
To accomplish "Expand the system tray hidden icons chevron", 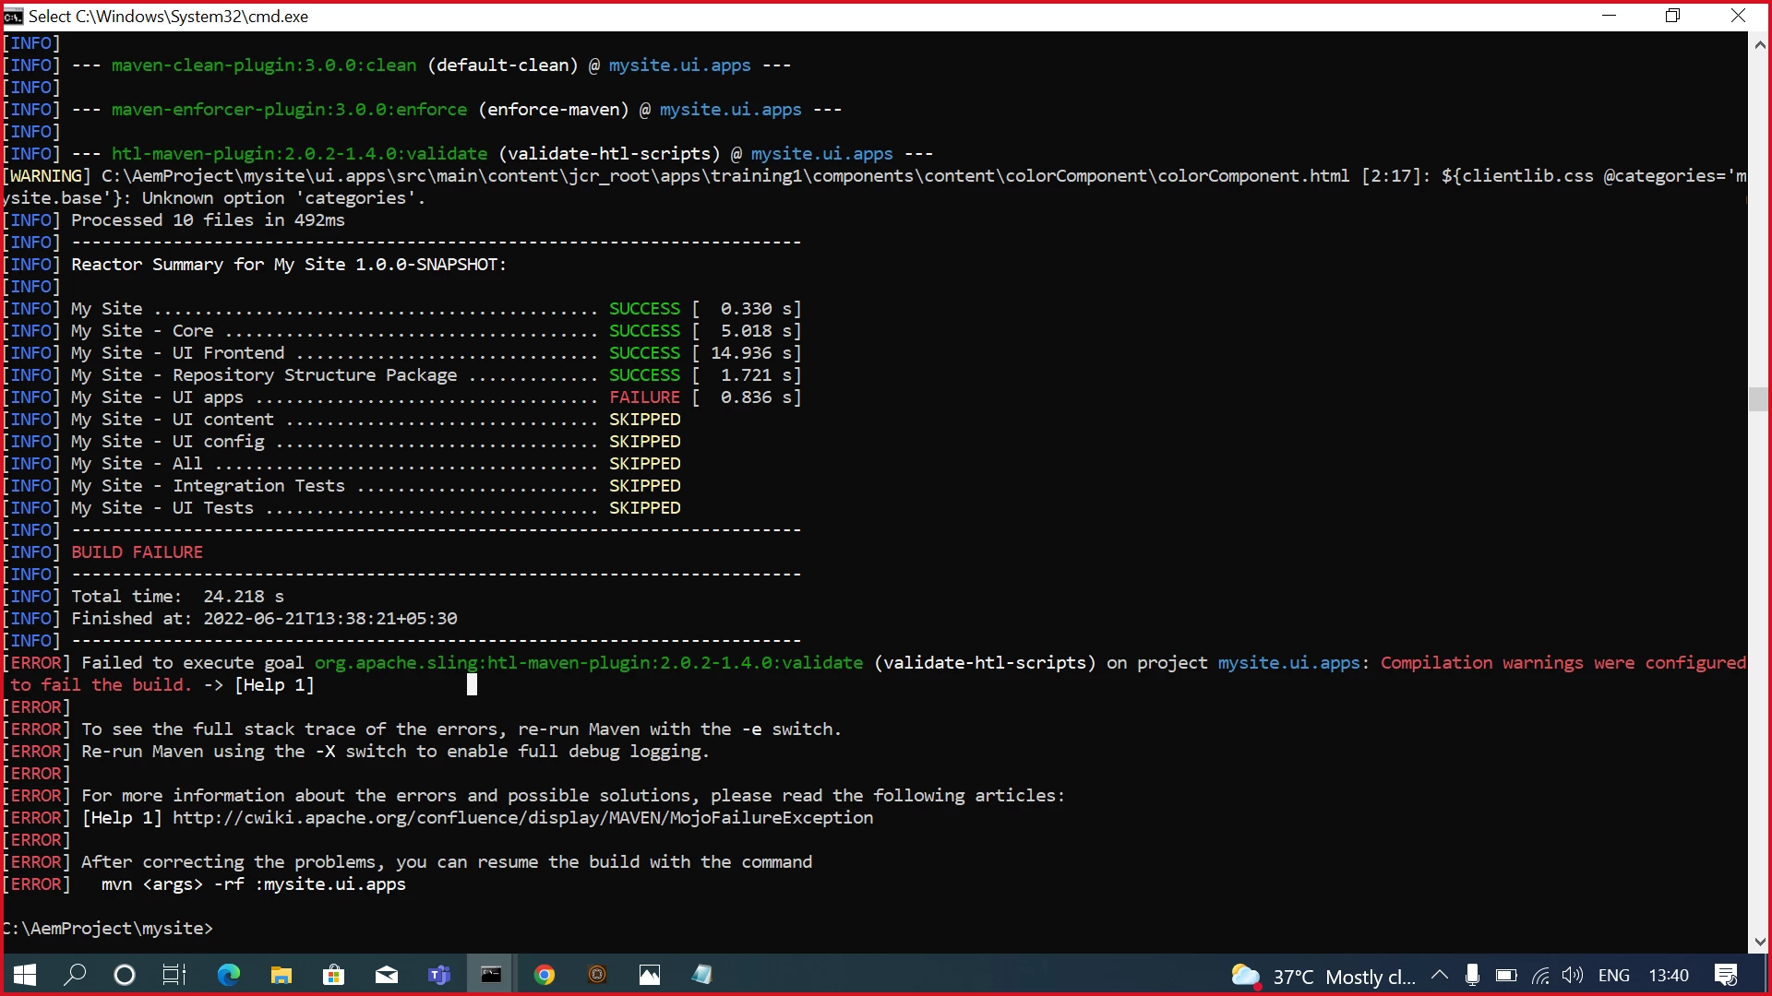I will (x=1439, y=975).
